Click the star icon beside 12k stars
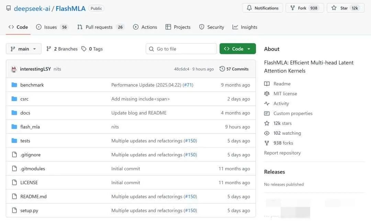This screenshot has width=371, height=221. pos(267,123)
